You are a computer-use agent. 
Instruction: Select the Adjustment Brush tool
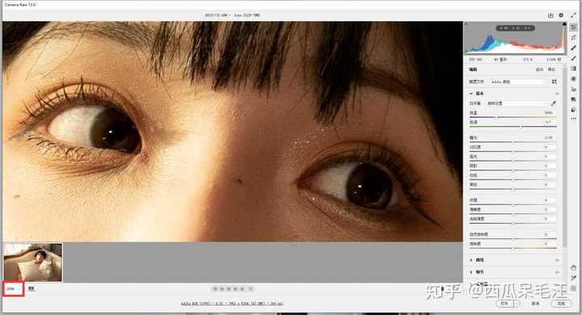pos(573,58)
